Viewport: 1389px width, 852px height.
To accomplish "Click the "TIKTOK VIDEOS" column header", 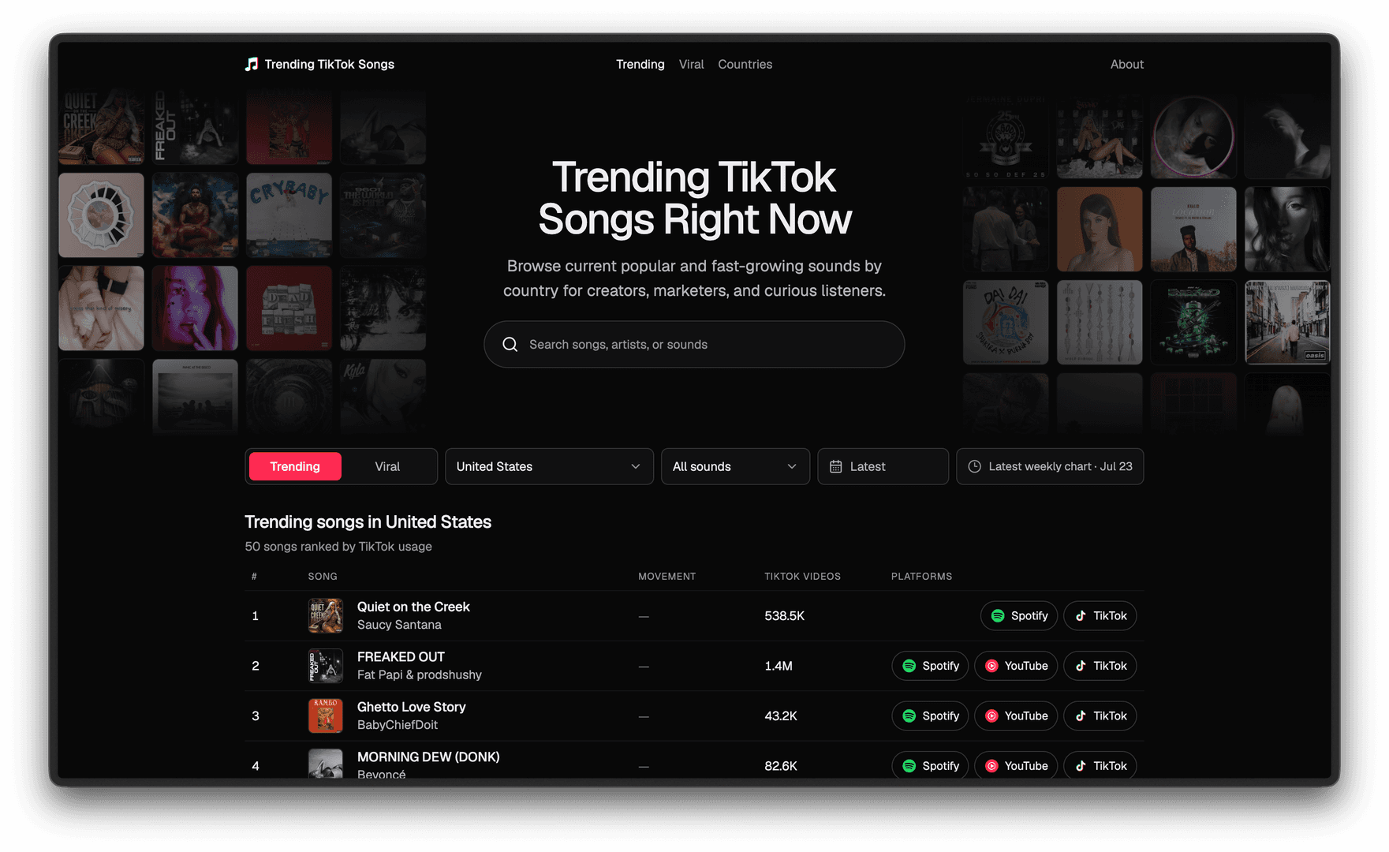I will pyautogui.click(x=803, y=577).
